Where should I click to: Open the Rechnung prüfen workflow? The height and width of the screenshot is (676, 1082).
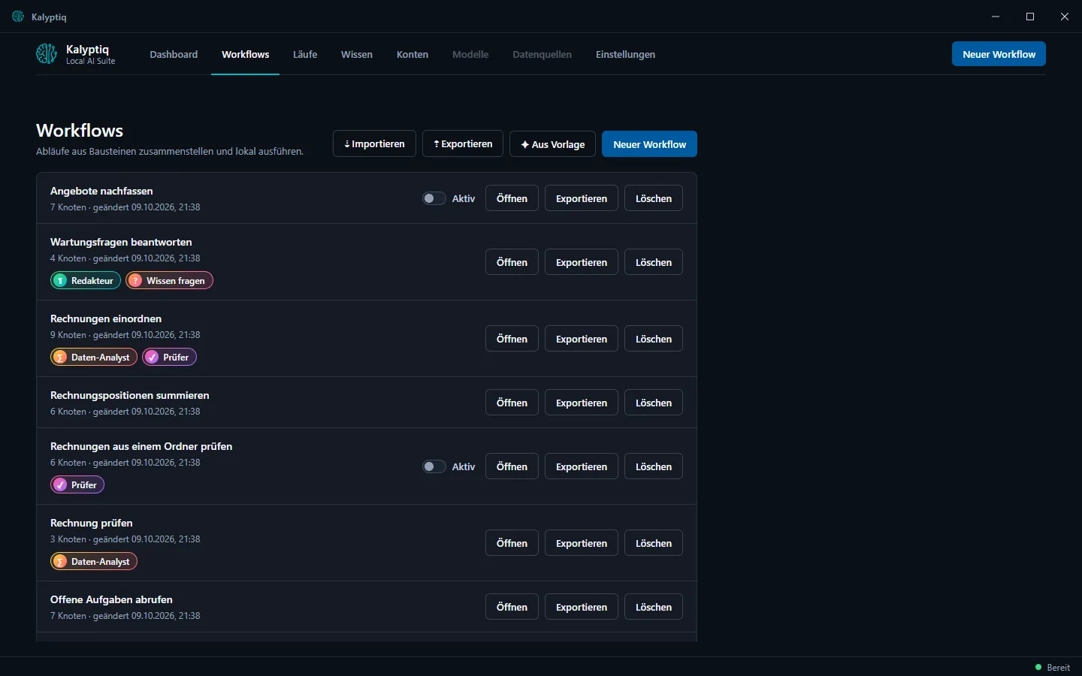pyautogui.click(x=512, y=543)
